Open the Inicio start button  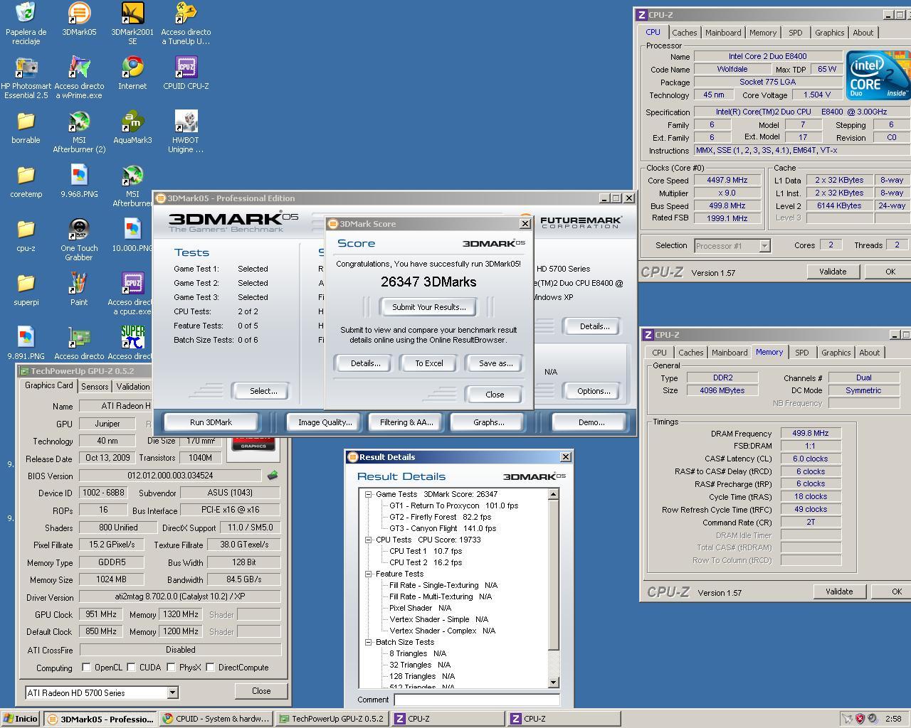(x=21, y=719)
